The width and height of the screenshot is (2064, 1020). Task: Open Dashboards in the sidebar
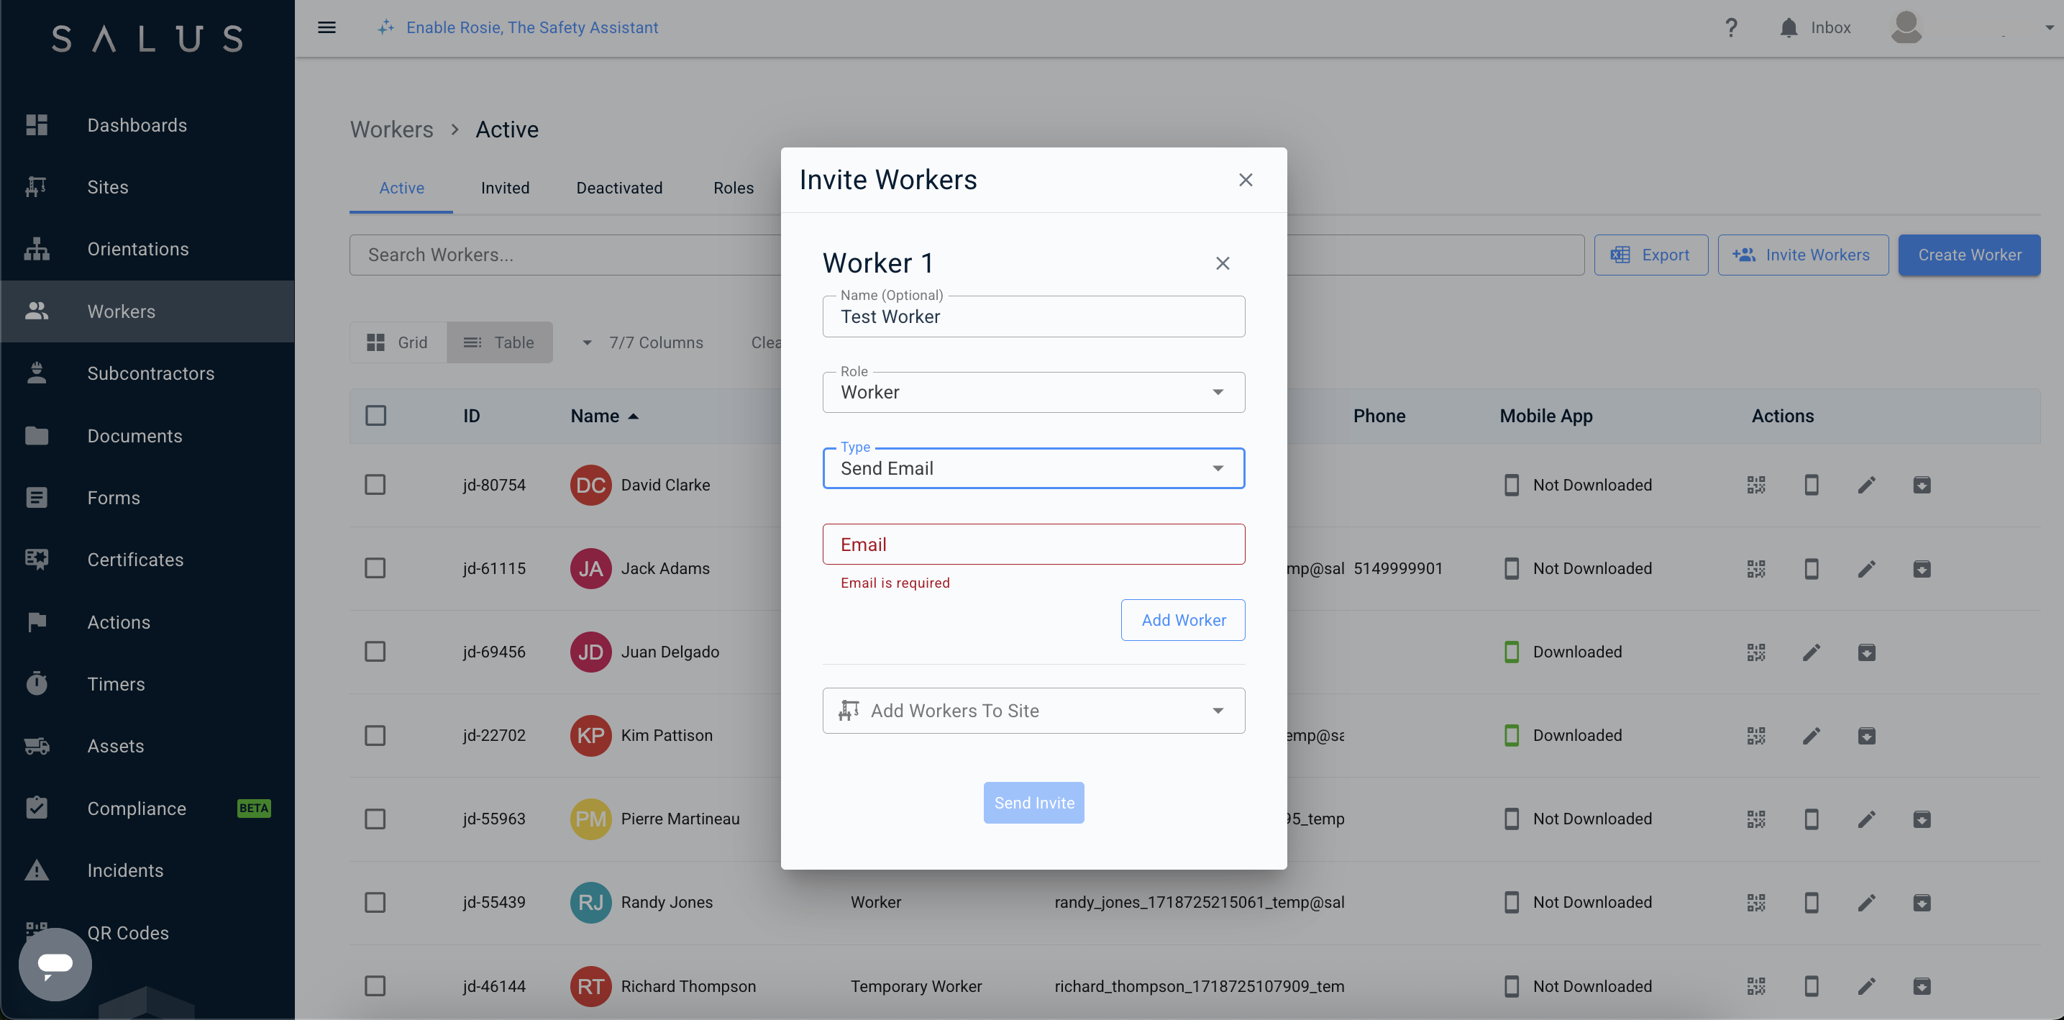coord(147,125)
